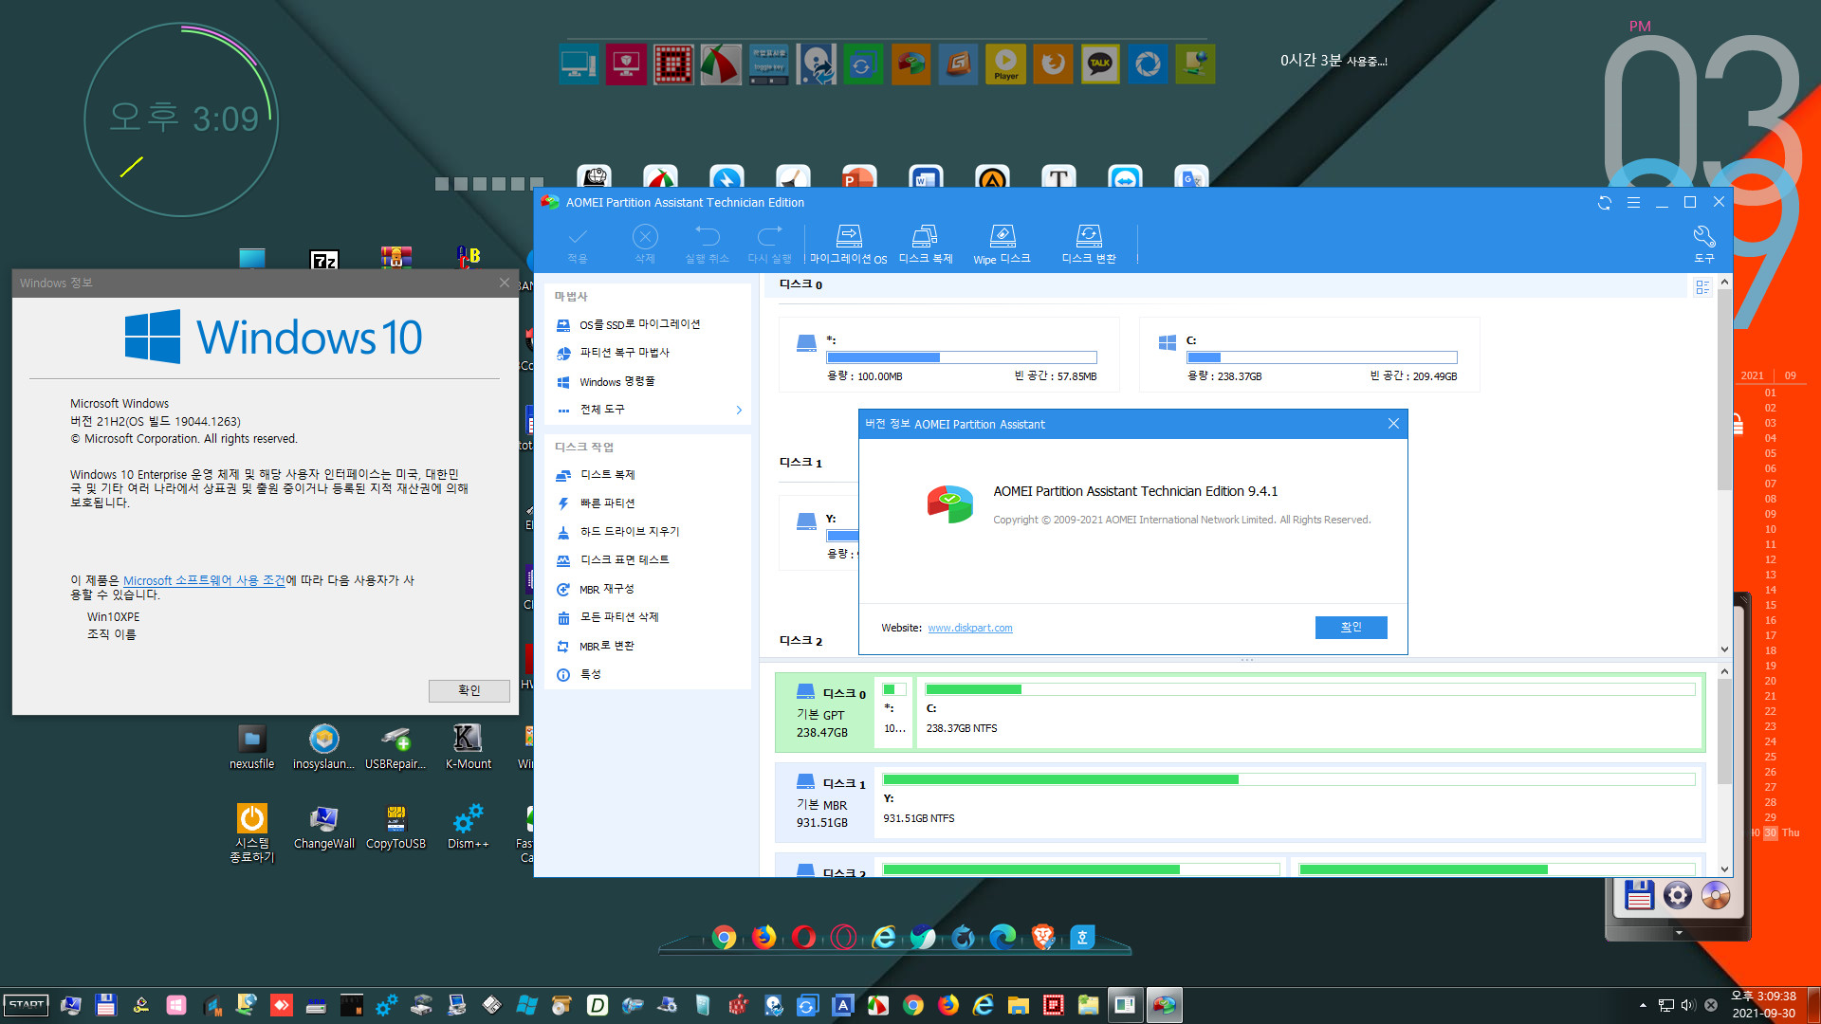The image size is (1821, 1024).
Task: Open Internet Explorer from the bottom dock
Action: (884, 938)
